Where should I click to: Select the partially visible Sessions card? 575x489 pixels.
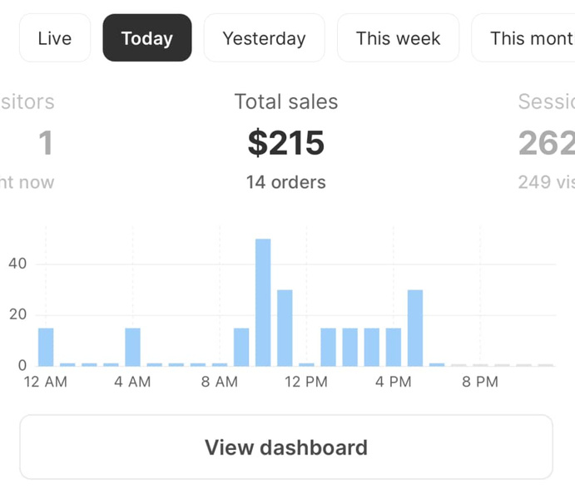(546, 143)
